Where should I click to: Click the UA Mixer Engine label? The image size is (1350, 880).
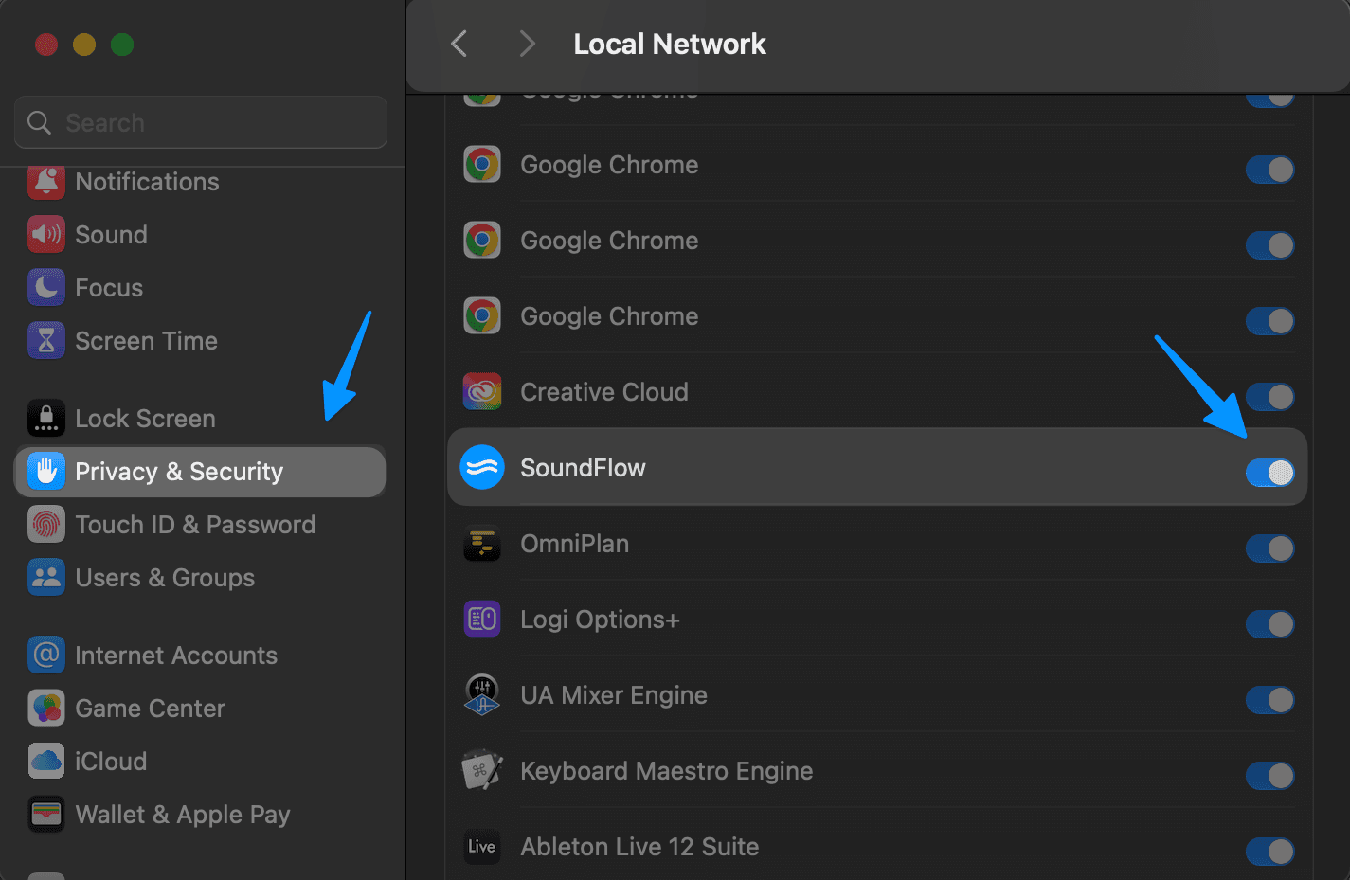[614, 695]
